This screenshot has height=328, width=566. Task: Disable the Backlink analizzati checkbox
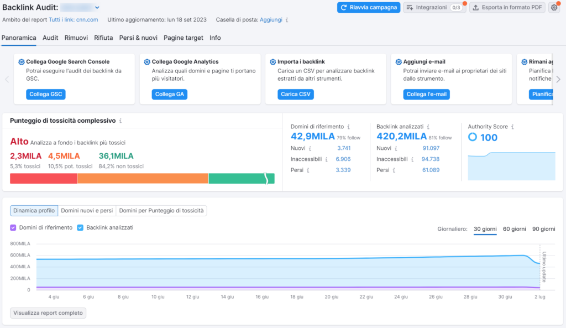click(80, 227)
